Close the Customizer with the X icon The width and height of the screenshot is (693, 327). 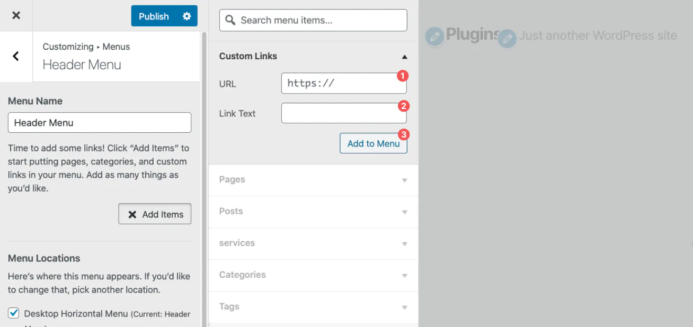pyautogui.click(x=16, y=16)
